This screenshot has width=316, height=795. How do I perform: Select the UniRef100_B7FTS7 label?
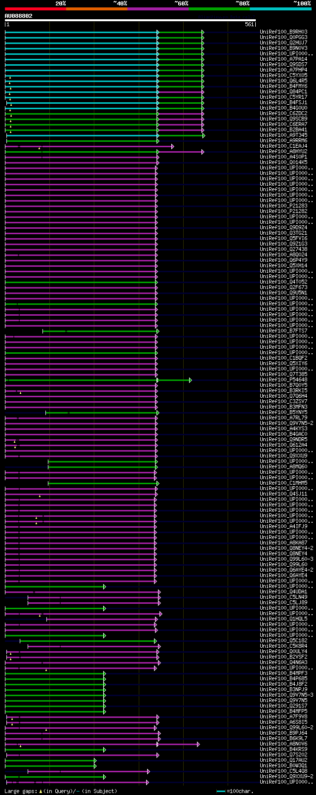pyautogui.click(x=284, y=331)
